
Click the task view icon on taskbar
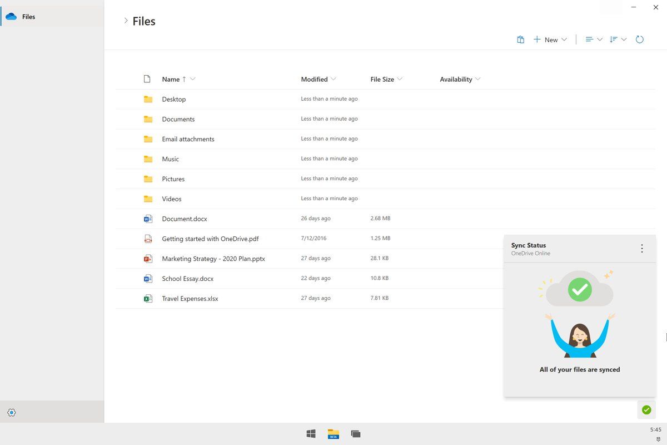tap(356, 434)
